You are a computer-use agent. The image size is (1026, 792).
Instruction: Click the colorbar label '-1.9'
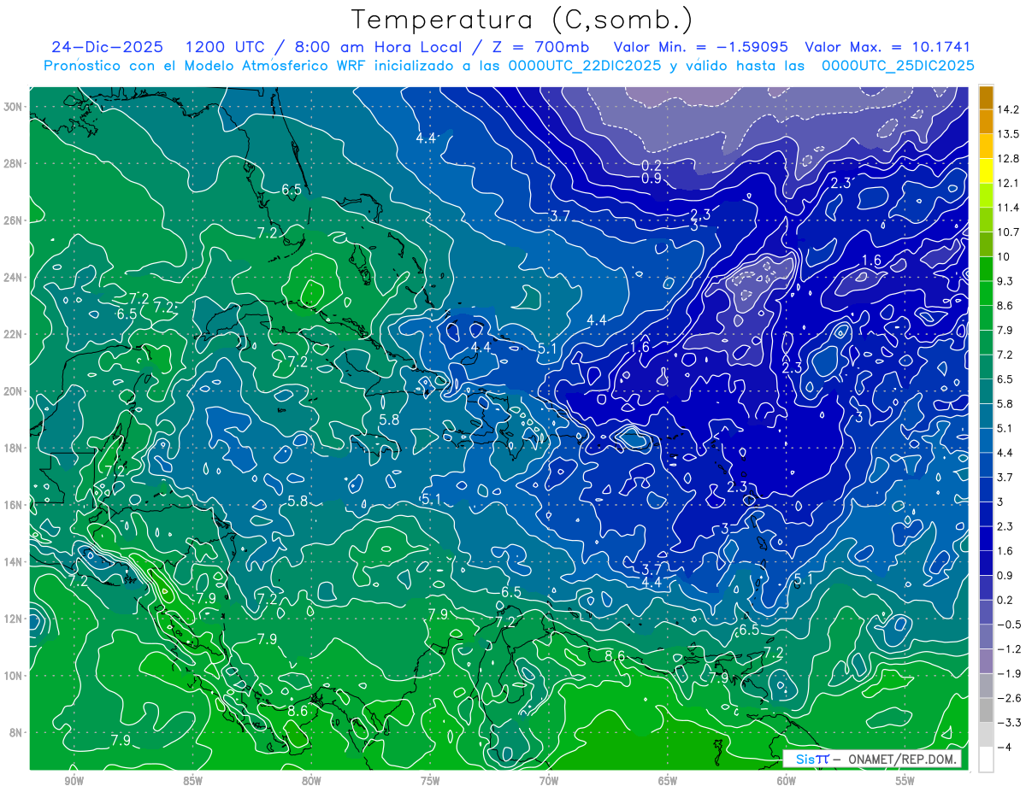[x=1009, y=673]
